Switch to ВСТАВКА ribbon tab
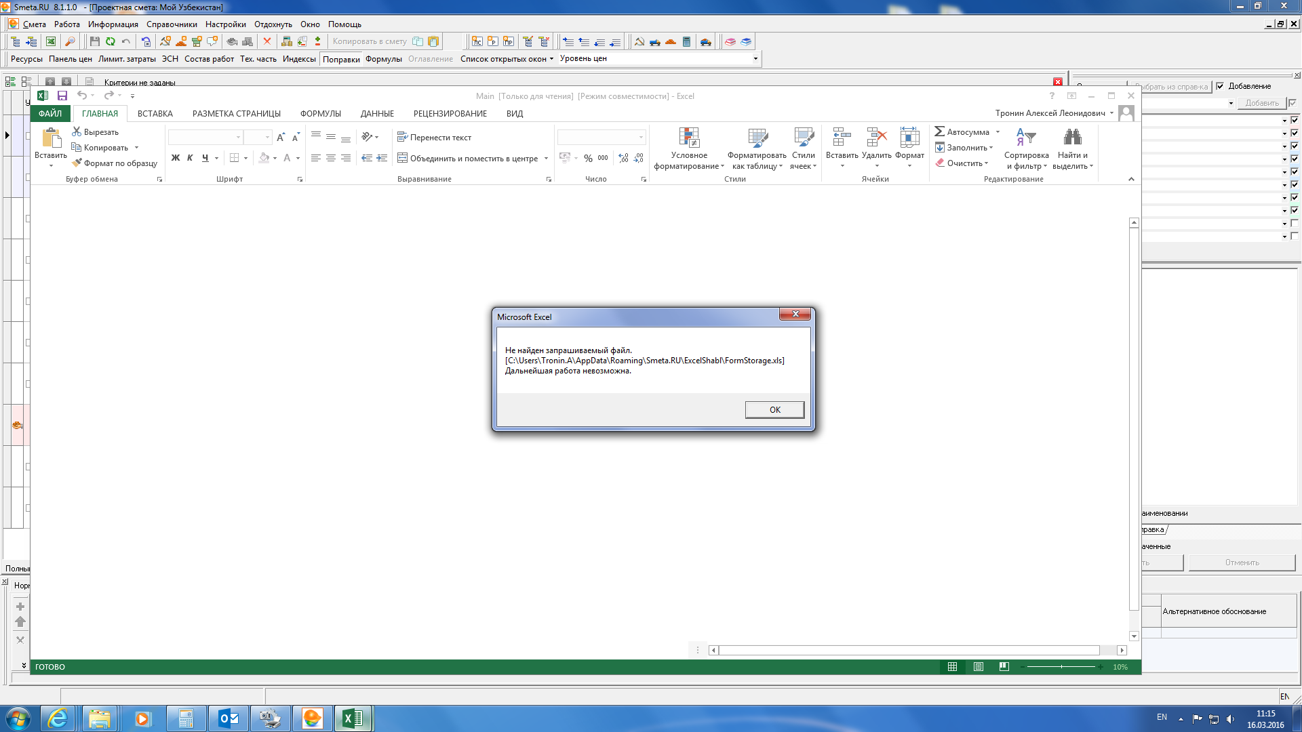1302x732 pixels. pos(155,114)
